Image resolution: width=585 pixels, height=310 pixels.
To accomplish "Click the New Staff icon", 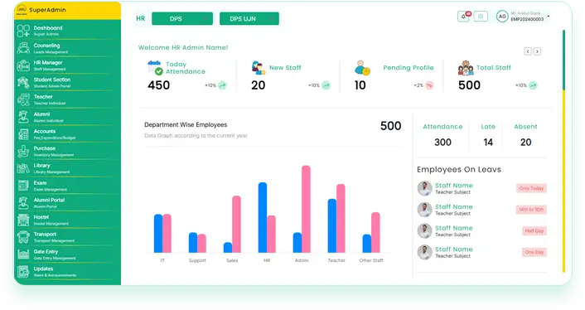I will click(x=258, y=67).
